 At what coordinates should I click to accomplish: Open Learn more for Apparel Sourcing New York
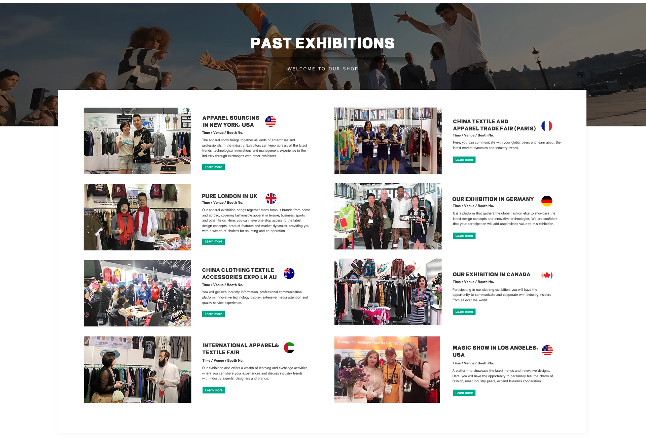213,167
